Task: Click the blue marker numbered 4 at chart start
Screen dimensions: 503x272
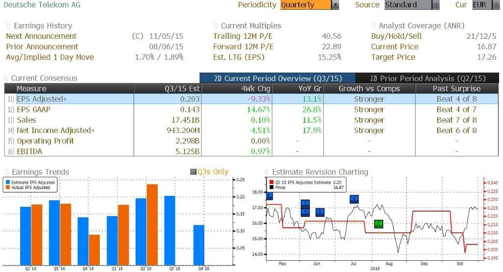Action: tap(269, 195)
